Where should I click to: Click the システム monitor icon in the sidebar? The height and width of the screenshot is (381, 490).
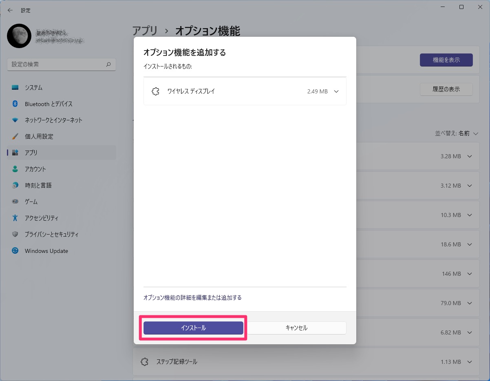click(15, 88)
